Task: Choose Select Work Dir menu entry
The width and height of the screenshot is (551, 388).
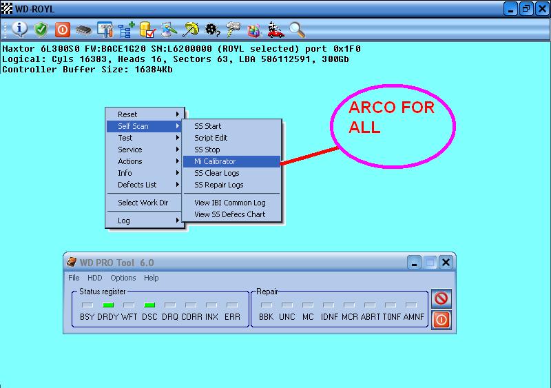Action: click(x=145, y=203)
